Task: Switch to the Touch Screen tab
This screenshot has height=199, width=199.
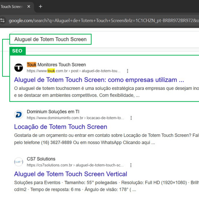Action: [12, 7]
